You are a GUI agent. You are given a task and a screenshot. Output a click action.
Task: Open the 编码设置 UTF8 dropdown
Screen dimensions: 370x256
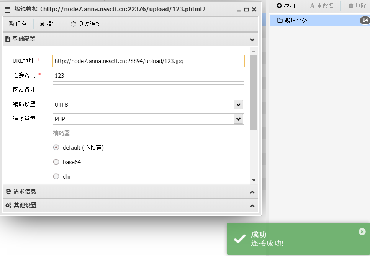(238, 105)
